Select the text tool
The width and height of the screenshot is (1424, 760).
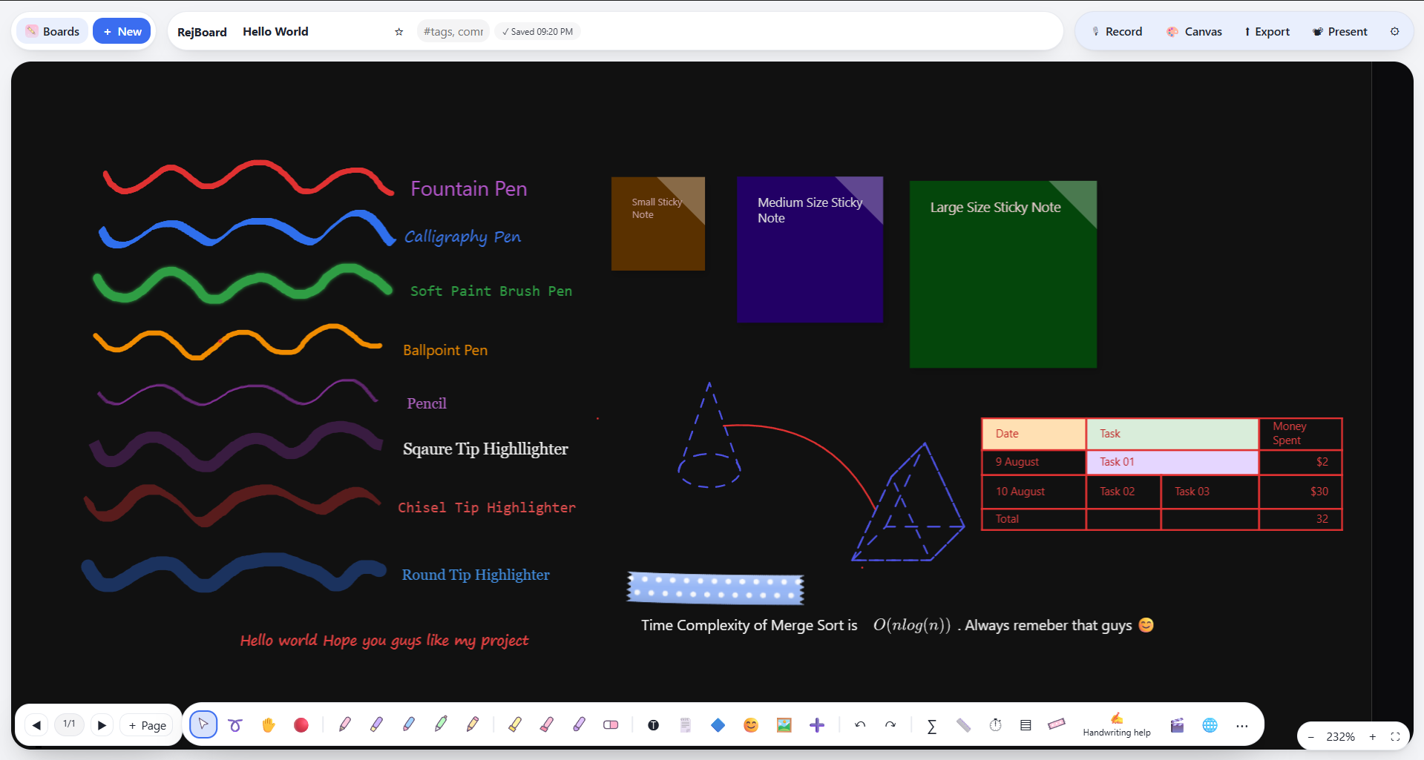[x=653, y=724]
